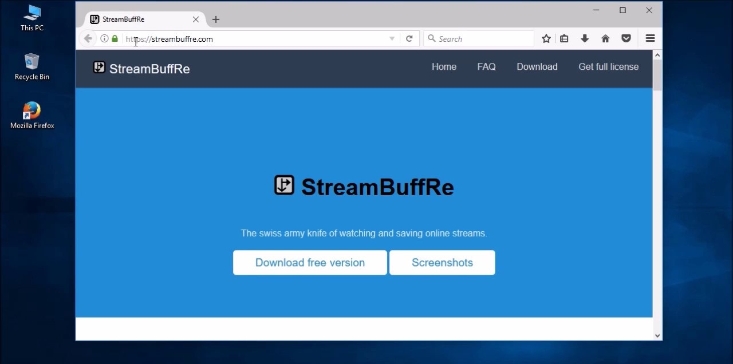Click the Screenshots button
This screenshot has height=364, width=733.
[442, 263]
